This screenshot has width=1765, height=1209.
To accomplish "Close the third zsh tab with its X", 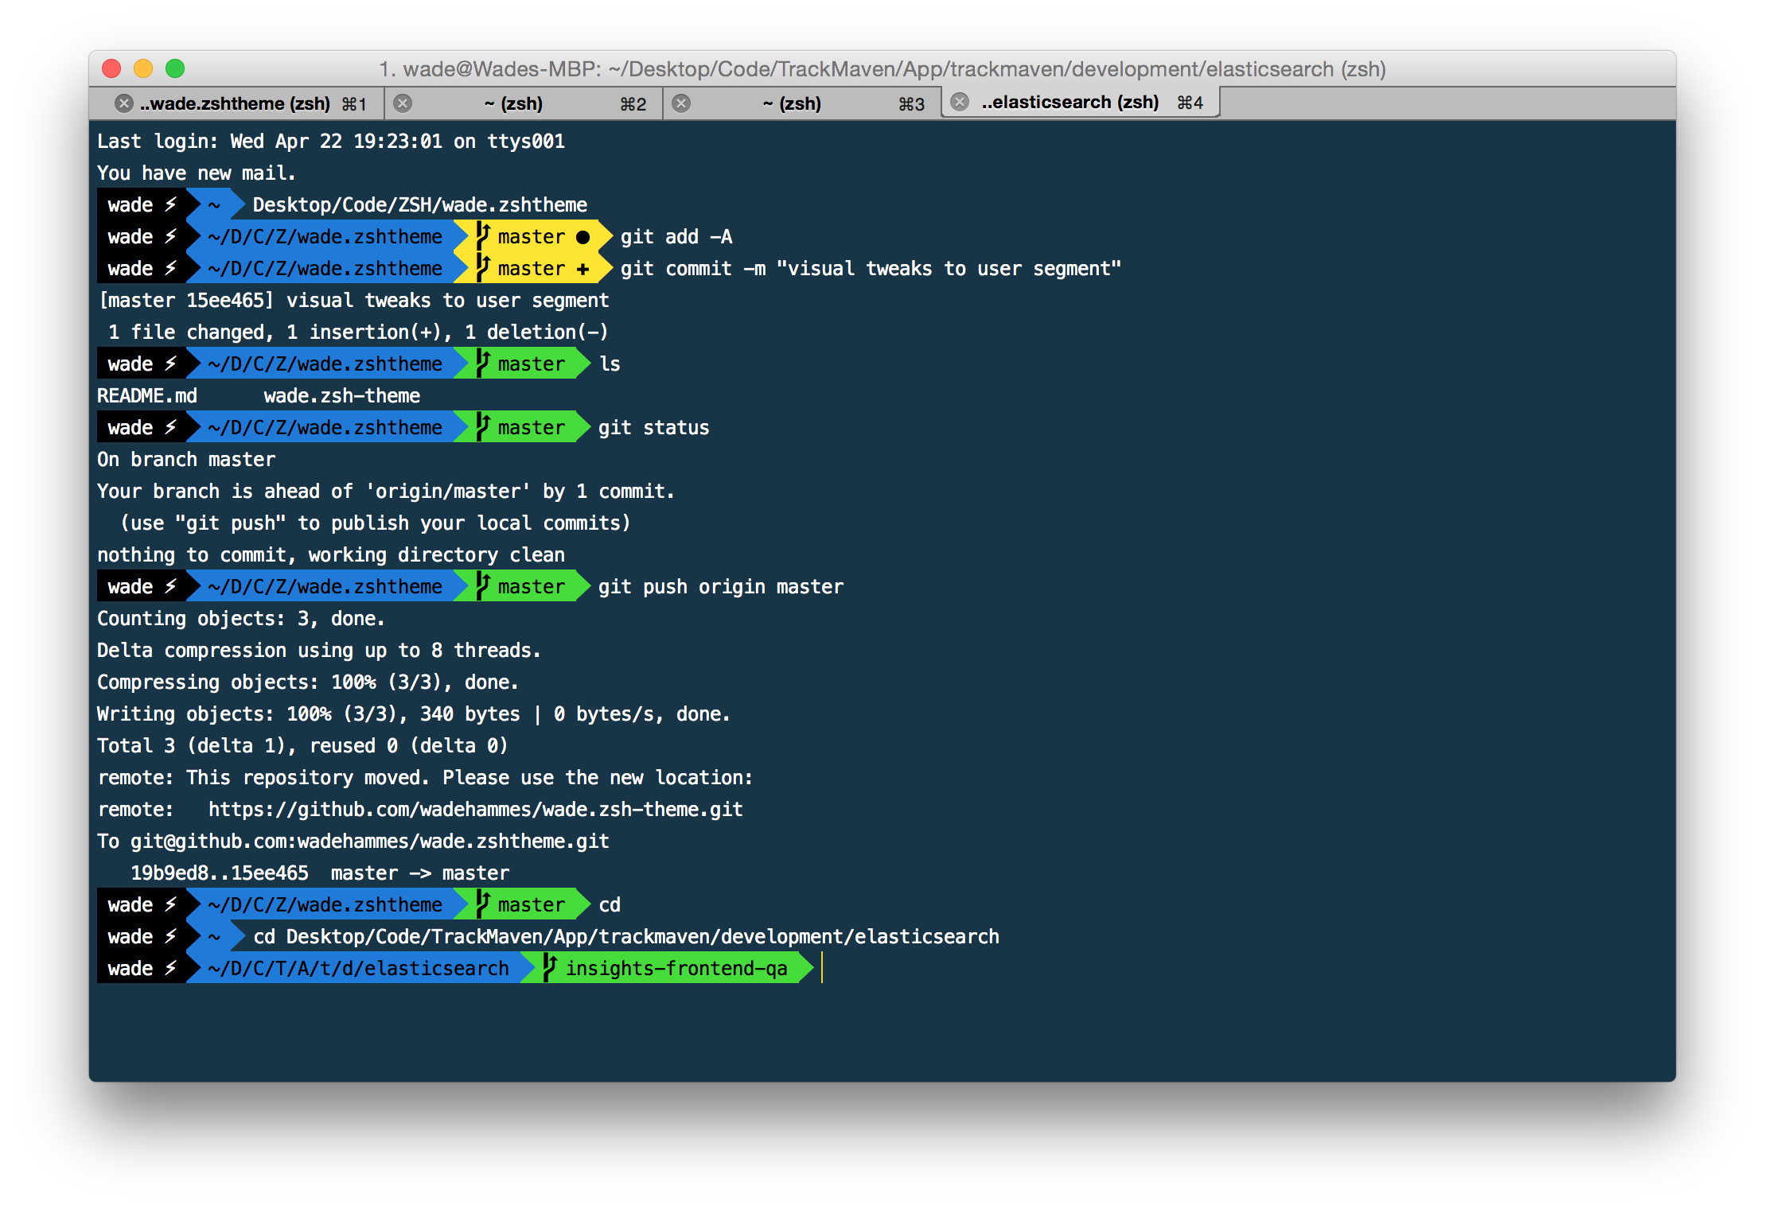I will (681, 103).
